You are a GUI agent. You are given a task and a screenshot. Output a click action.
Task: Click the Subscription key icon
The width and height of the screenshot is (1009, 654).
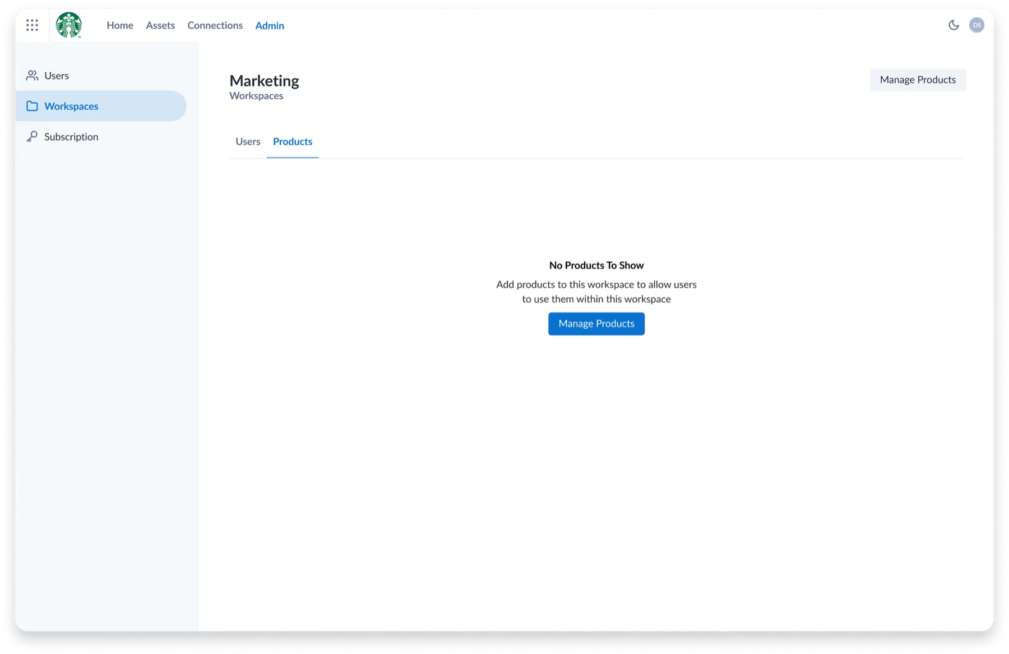[x=32, y=137]
